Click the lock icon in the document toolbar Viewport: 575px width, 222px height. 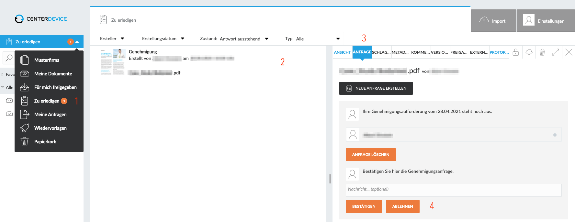(516, 52)
